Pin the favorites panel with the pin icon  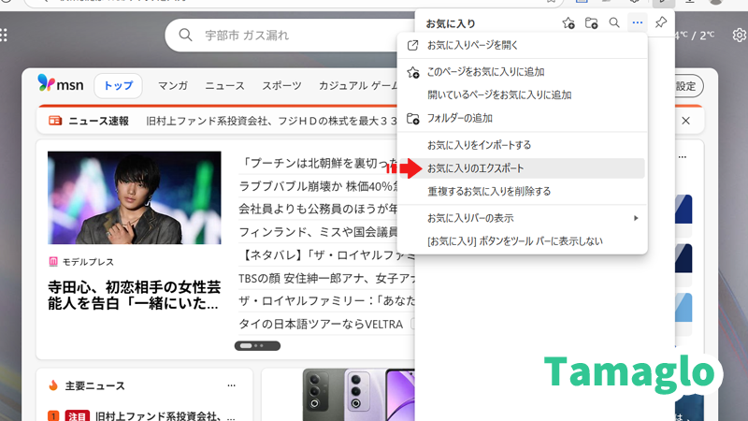point(661,22)
